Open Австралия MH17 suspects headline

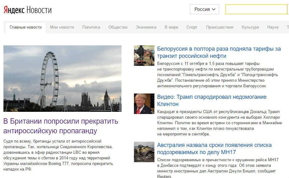pos(214,148)
